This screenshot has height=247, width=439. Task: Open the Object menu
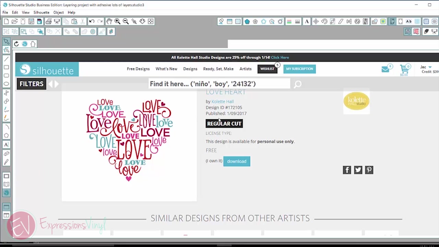point(58,12)
